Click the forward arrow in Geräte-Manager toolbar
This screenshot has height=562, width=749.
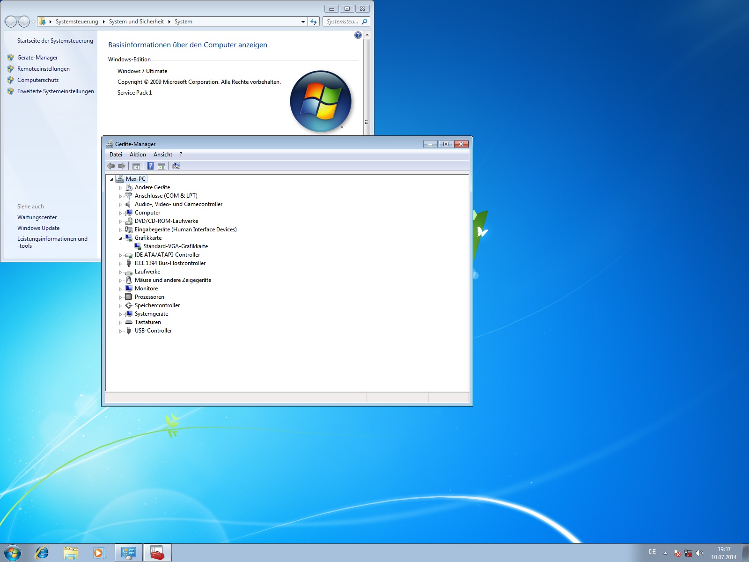(x=122, y=166)
